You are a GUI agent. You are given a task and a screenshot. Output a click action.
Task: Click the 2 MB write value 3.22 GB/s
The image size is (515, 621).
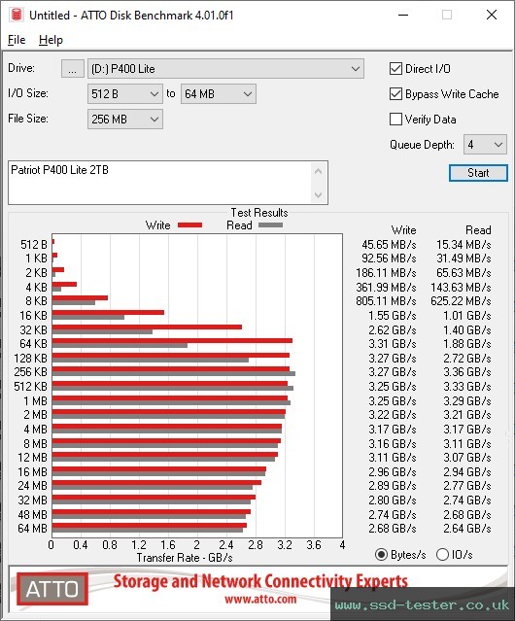point(393,415)
